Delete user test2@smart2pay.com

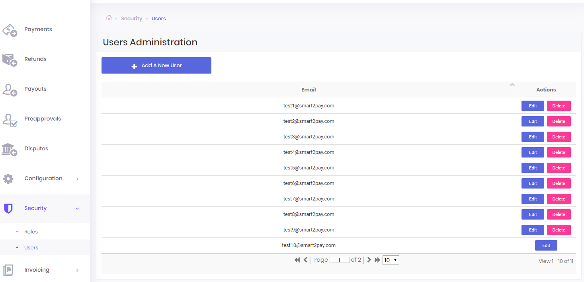559,121
